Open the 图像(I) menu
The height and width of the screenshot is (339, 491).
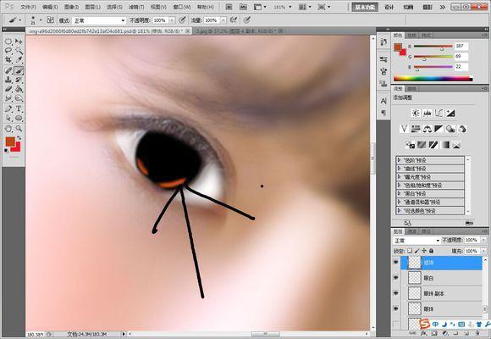click(71, 7)
